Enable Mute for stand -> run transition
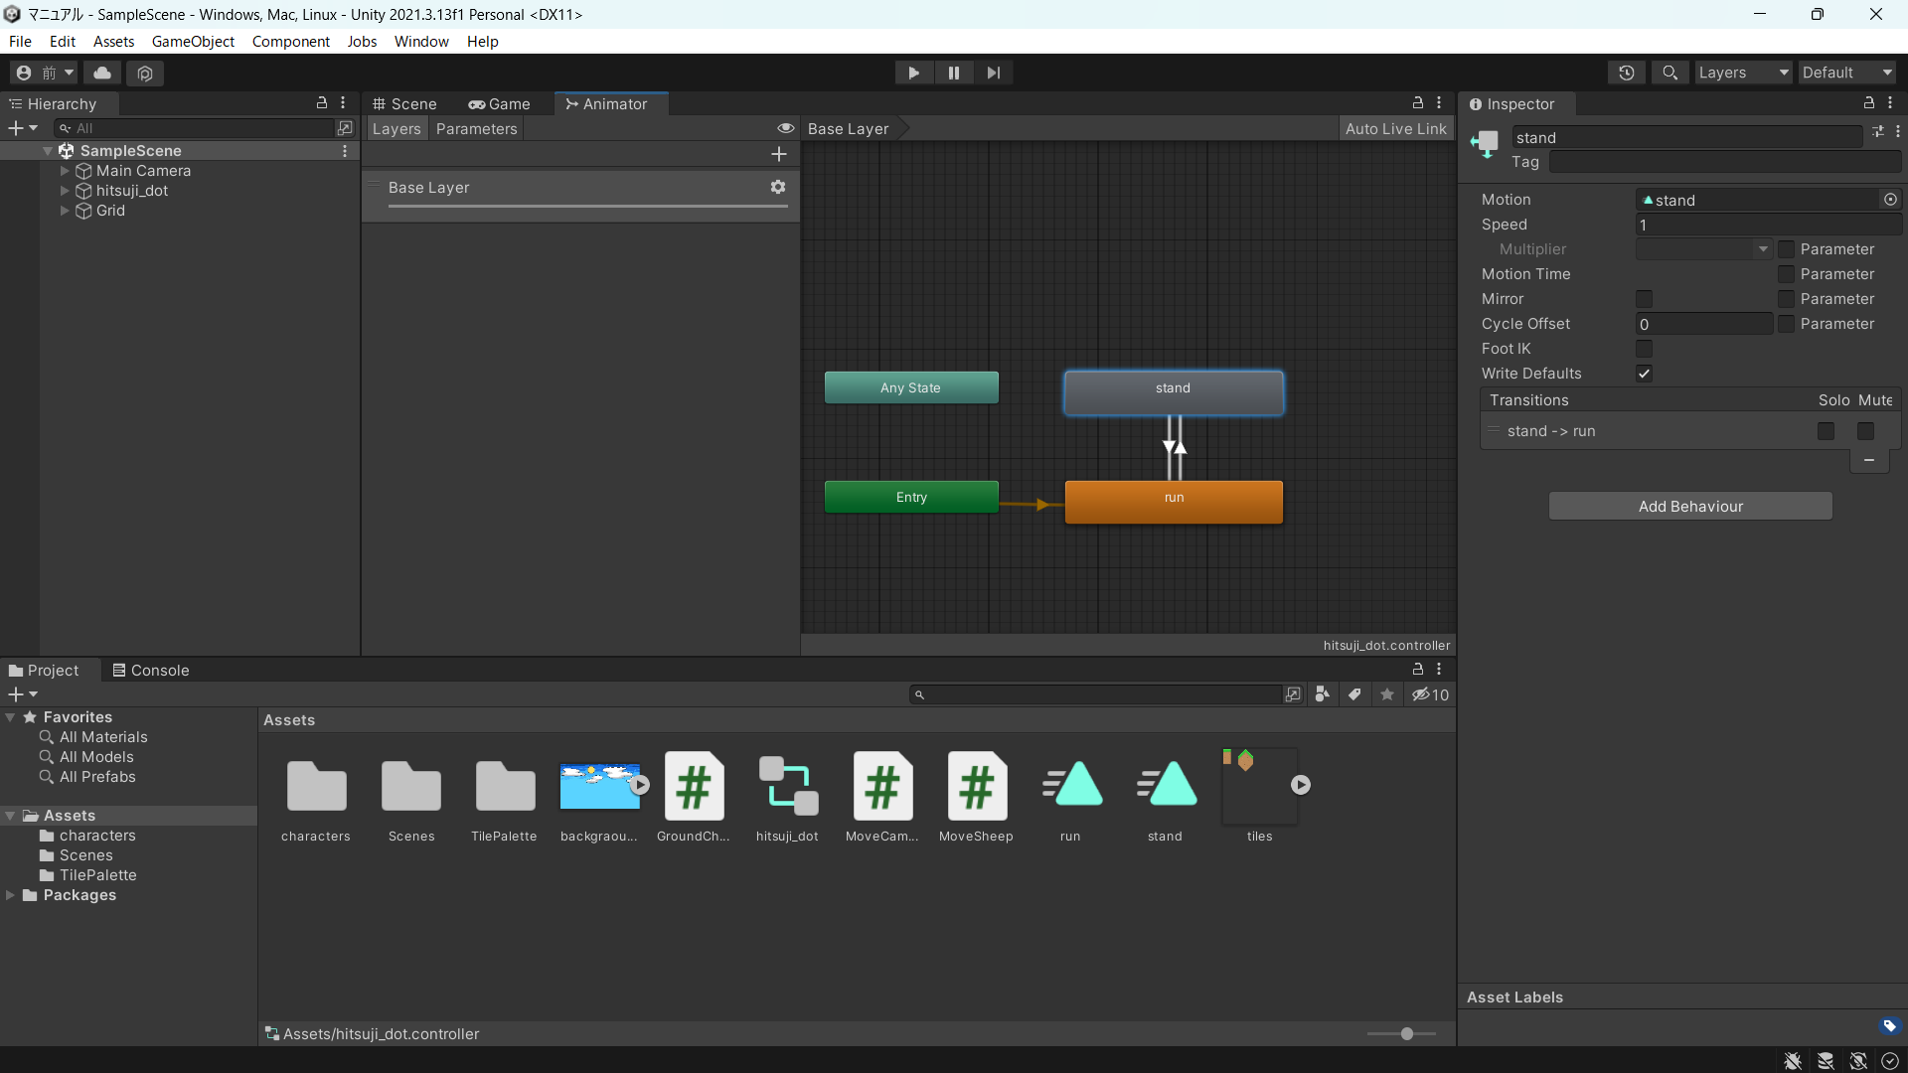 [x=1865, y=431]
